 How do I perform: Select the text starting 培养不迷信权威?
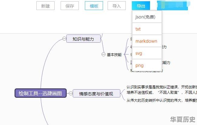162,93
